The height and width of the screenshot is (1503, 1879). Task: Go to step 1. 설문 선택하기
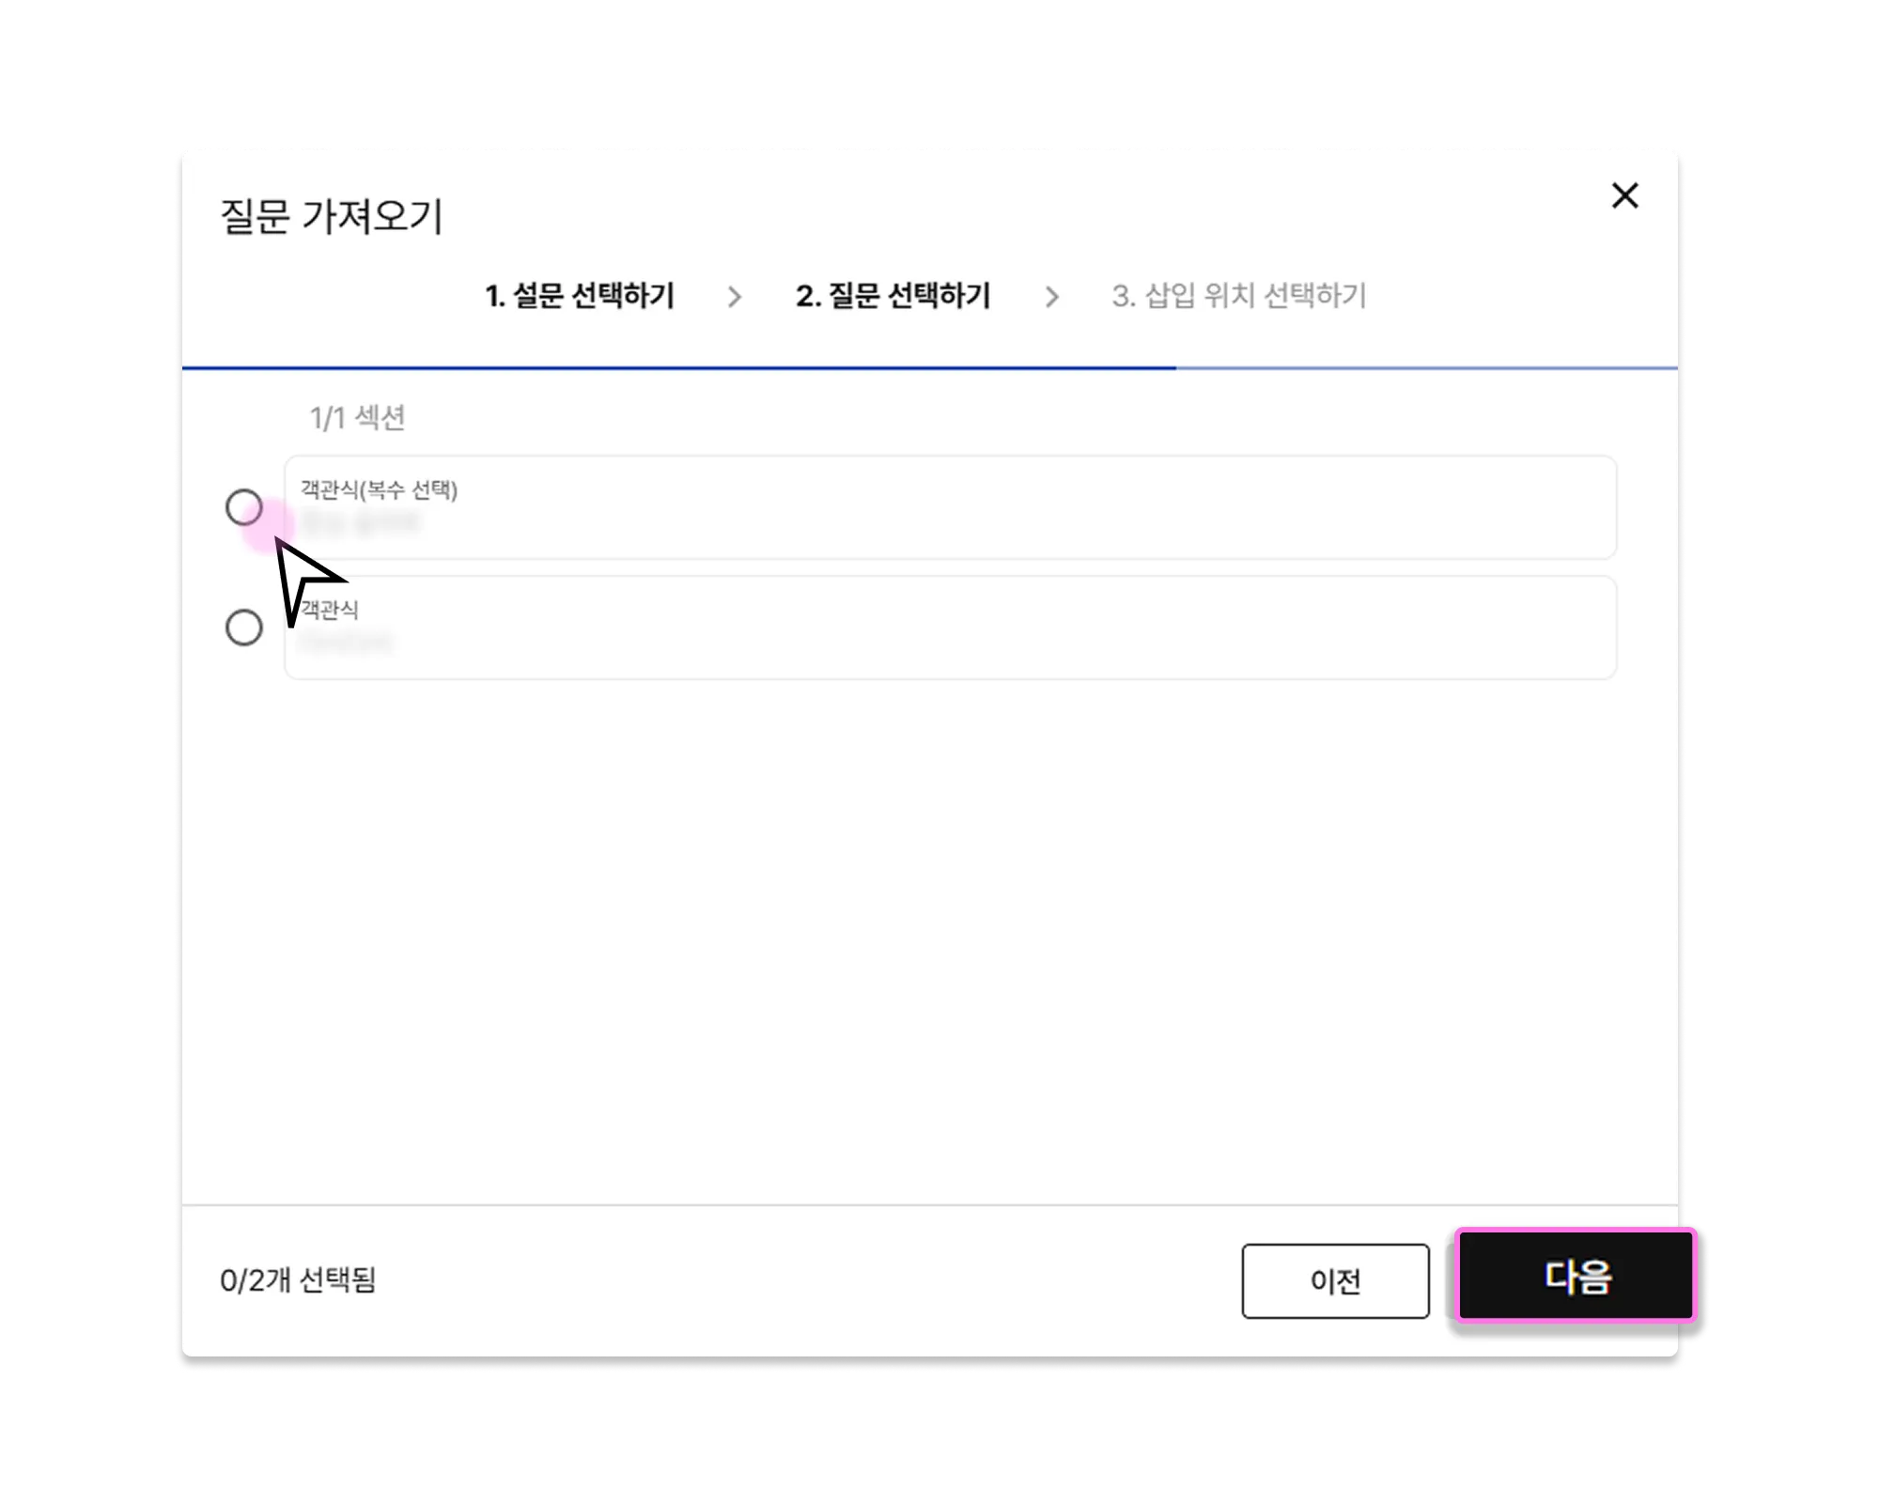580,296
